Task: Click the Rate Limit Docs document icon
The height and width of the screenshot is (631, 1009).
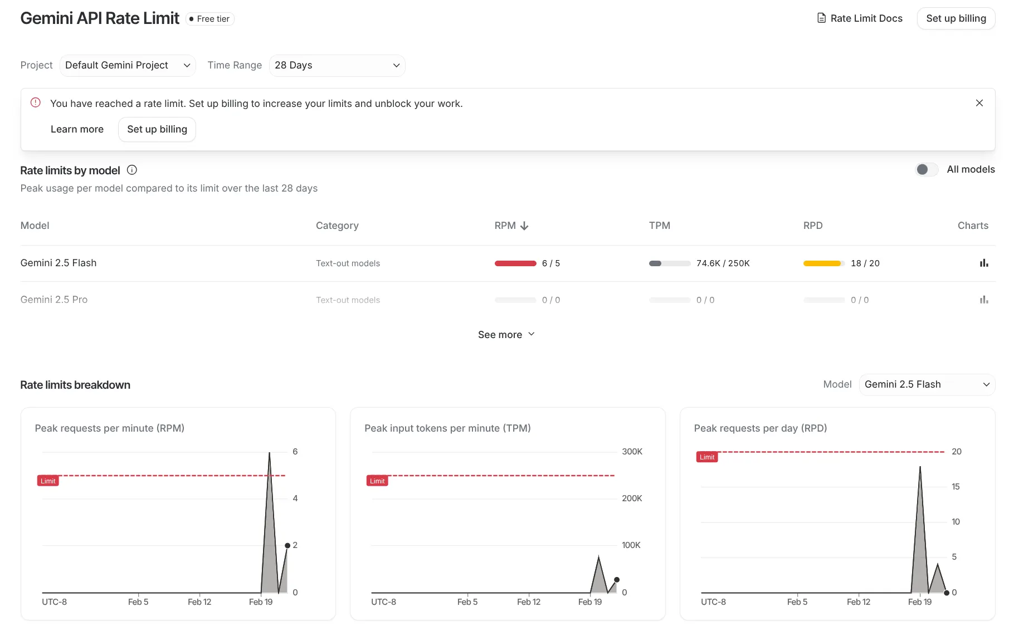Action: [x=821, y=18]
